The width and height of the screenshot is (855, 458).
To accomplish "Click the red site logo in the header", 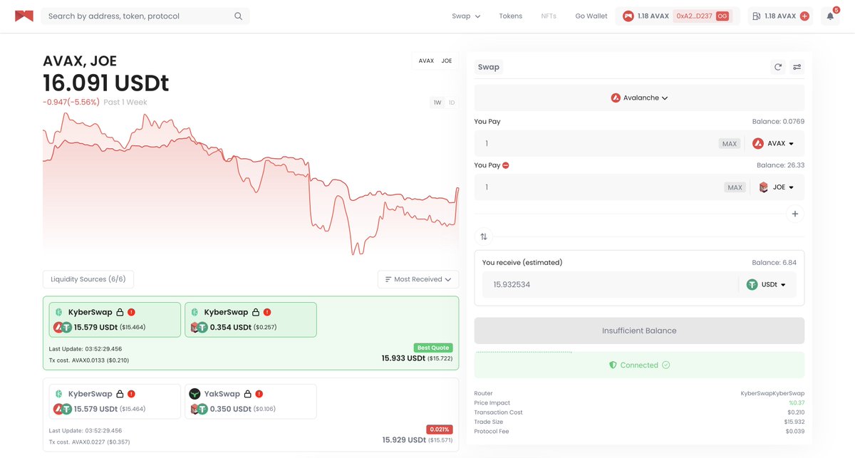I will [24, 16].
